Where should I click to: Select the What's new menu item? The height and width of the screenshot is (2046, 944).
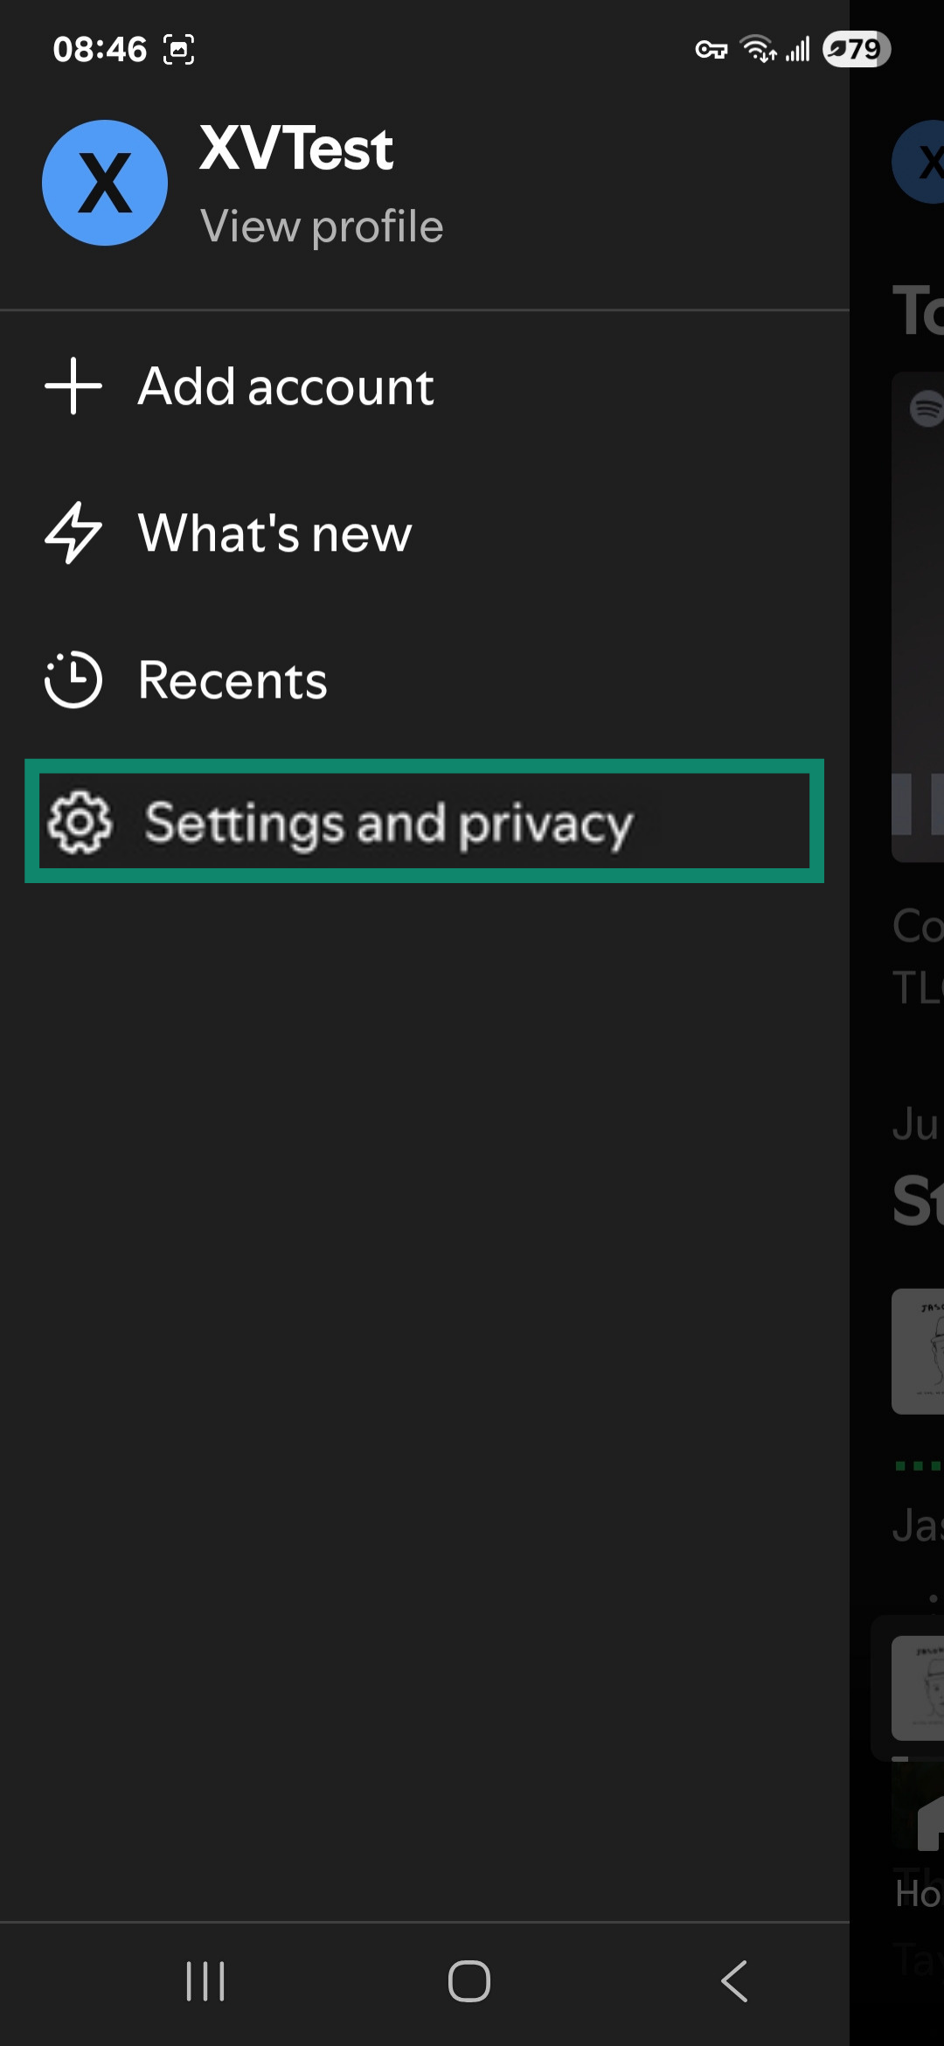click(275, 532)
